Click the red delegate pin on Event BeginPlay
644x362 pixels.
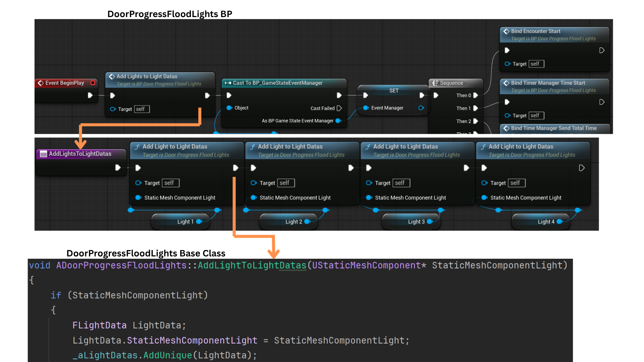pos(93,83)
